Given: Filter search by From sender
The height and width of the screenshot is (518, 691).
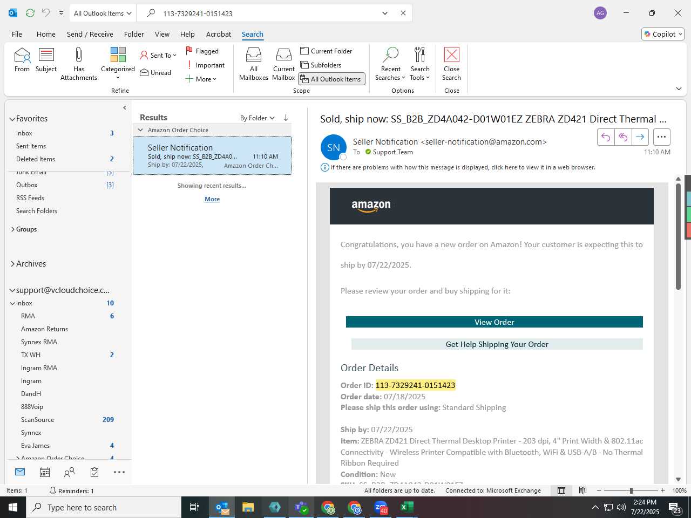Looking at the screenshot, I should 22,59.
